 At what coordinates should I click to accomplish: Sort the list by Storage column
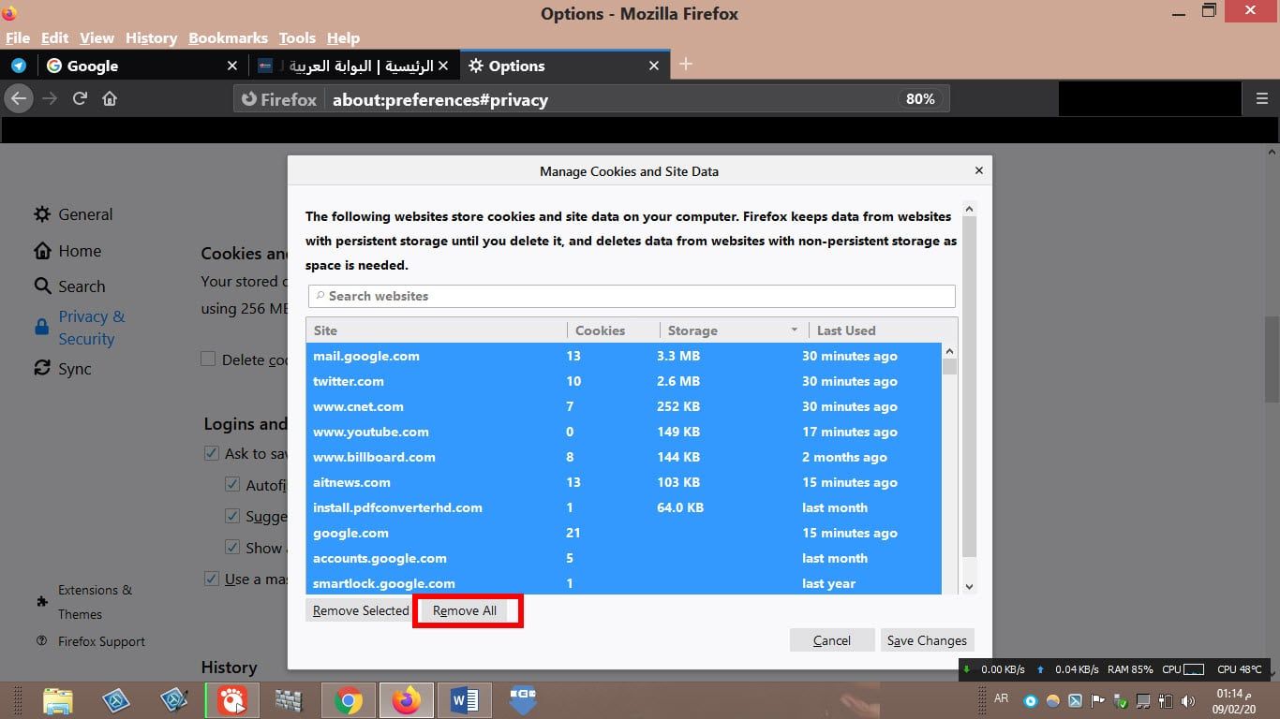tap(734, 330)
